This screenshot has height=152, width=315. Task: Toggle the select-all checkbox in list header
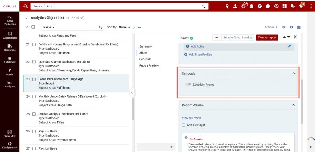[x=33, y=27]
